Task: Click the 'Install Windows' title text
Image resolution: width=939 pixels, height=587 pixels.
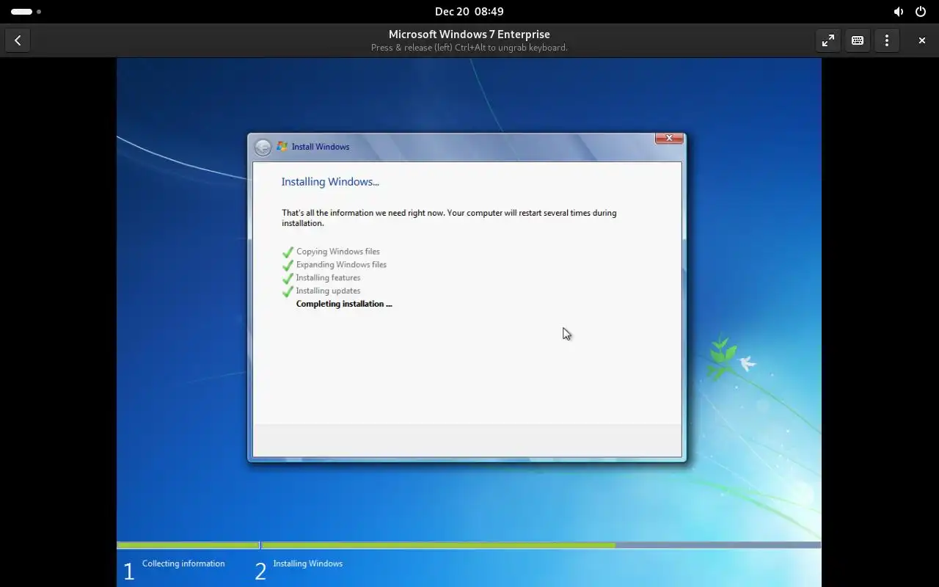Action: 321,147
